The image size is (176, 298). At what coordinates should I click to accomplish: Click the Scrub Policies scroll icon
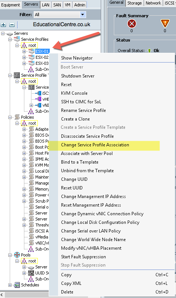(31, 201)
